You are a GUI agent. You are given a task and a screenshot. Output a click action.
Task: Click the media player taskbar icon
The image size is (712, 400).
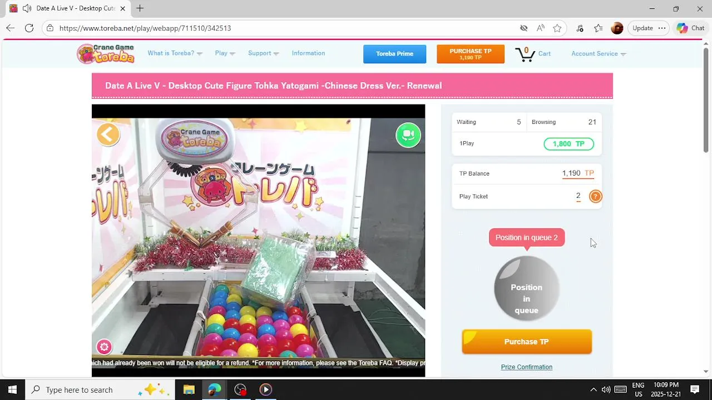265,389
